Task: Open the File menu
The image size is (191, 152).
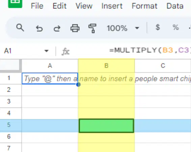Action: pos(37,6)
